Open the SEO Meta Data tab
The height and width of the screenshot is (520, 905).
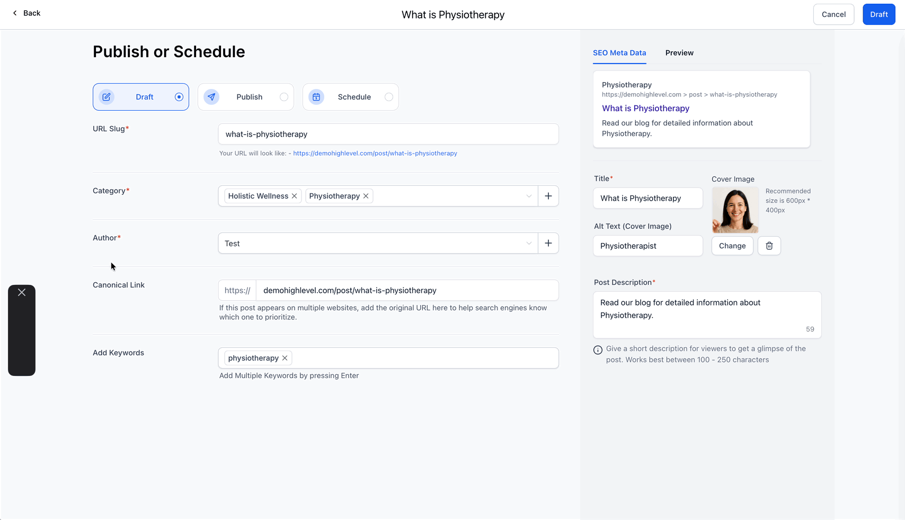click(619, 53)
